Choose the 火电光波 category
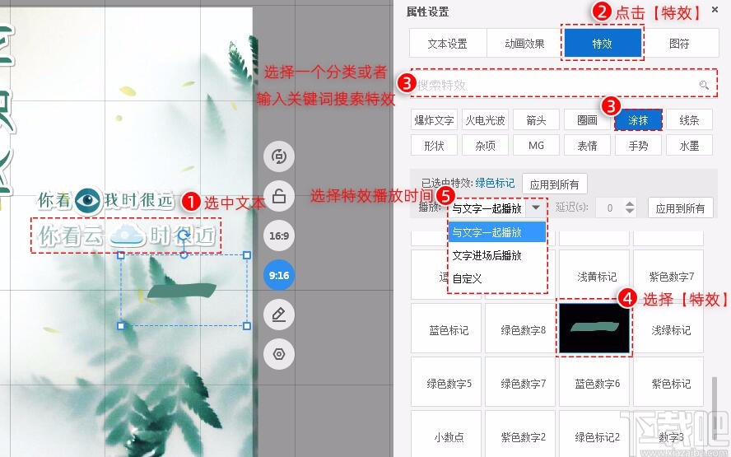The height and width of the screenshot is (457, 731). (485, 120)
